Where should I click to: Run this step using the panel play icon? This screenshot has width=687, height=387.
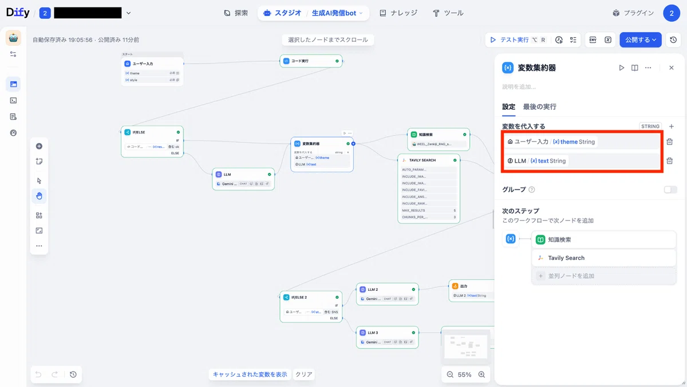(x=622, y=68)
